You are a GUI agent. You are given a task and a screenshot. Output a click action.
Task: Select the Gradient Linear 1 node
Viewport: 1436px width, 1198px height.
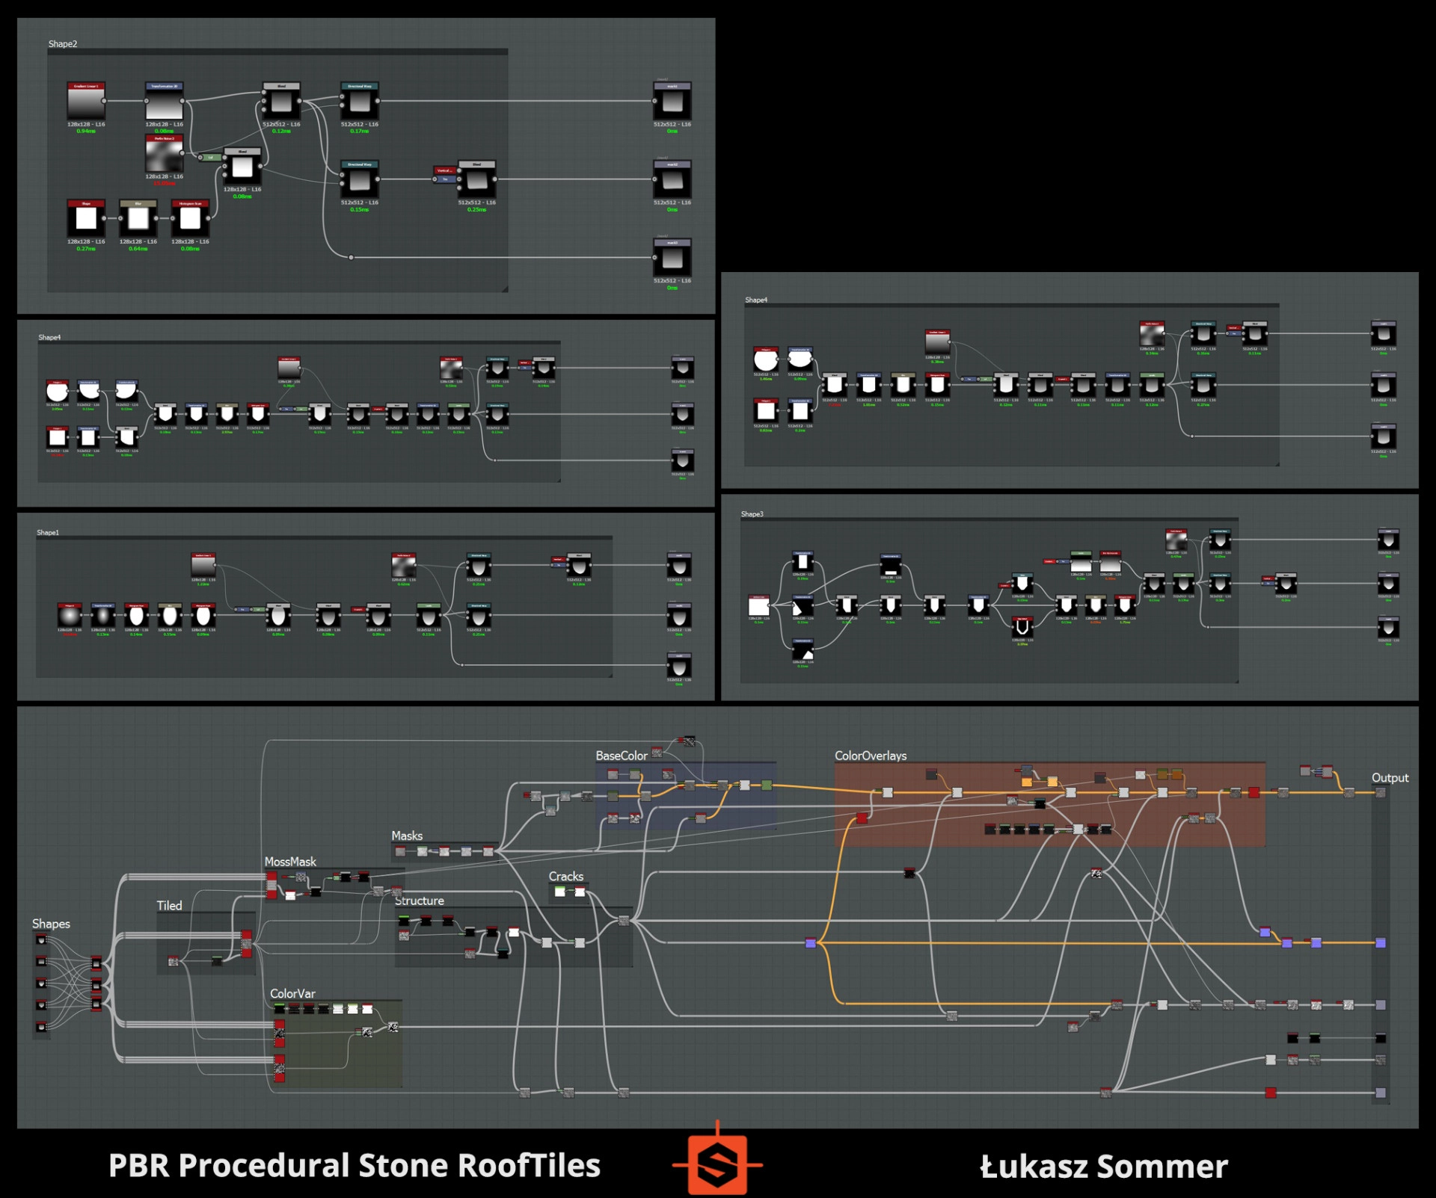[86, 102]
